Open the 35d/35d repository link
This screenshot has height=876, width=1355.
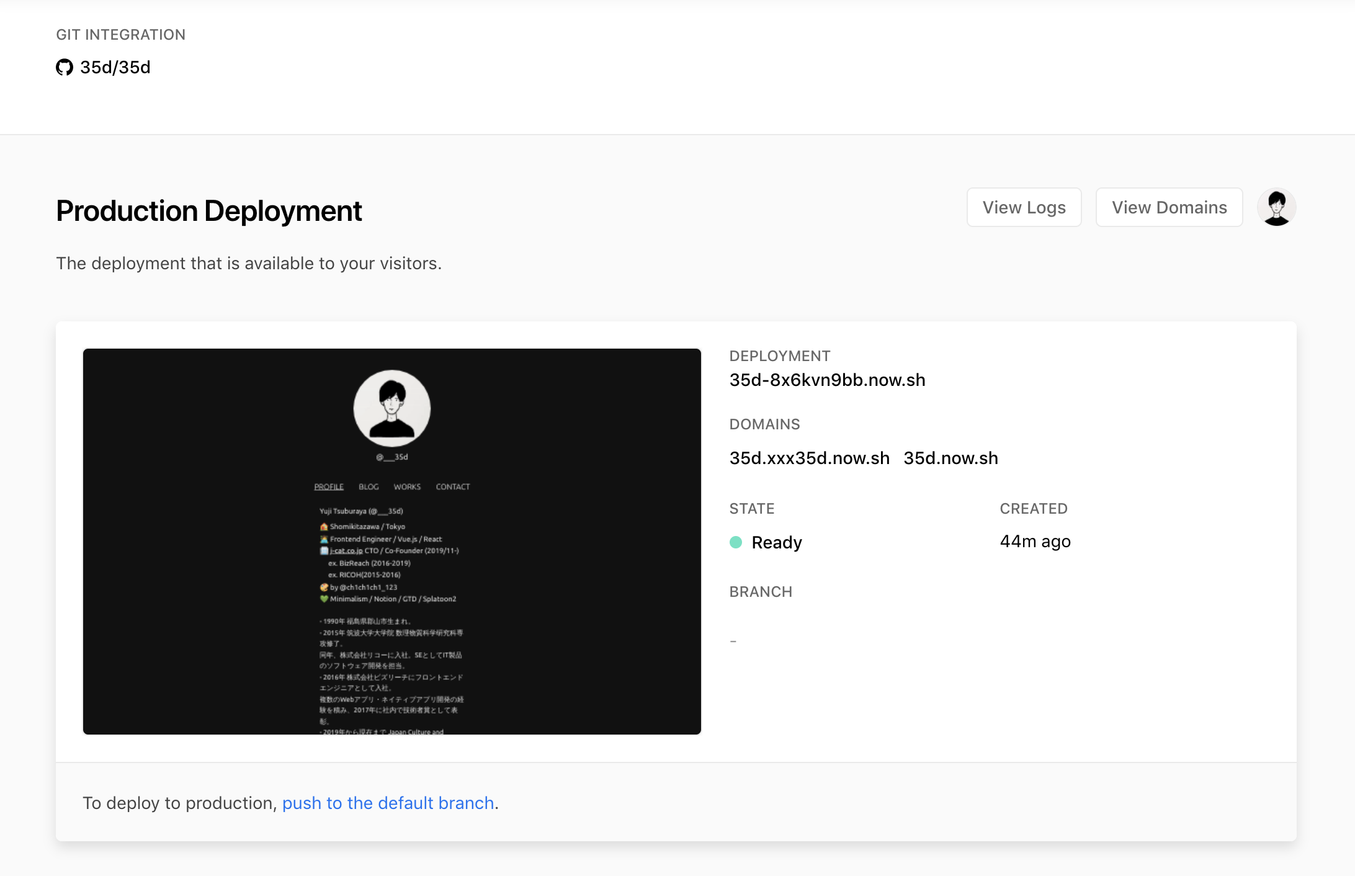point(115,67)
